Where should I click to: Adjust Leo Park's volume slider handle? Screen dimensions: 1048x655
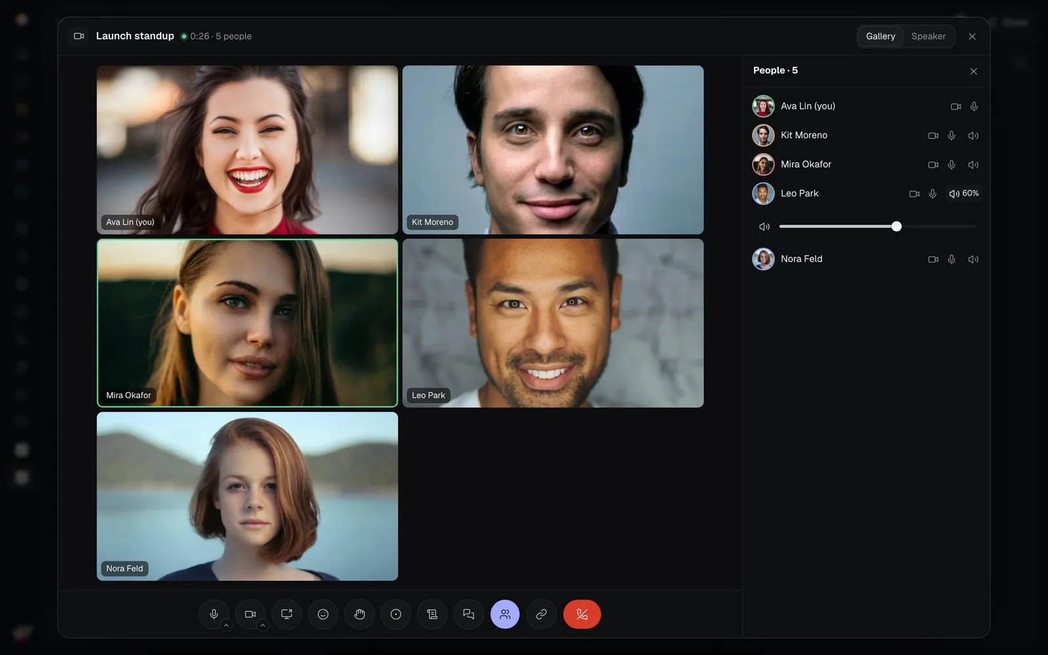(897, 226)
